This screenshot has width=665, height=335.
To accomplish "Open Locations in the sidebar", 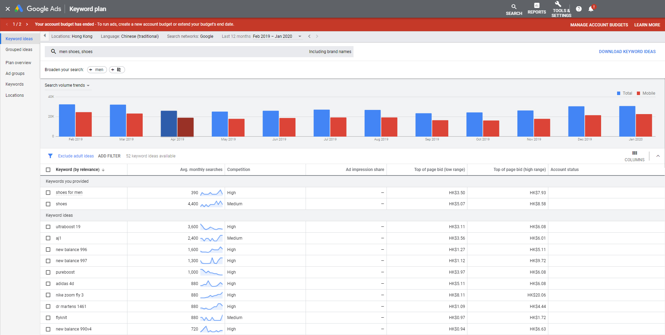I will pos(15,95).
